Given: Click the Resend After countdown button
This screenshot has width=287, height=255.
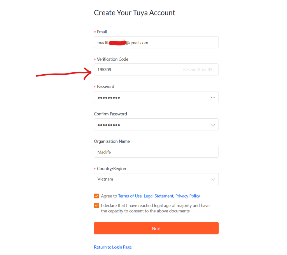Looking at the screenshot, I should pyautogui.click(x=199, y=70).
